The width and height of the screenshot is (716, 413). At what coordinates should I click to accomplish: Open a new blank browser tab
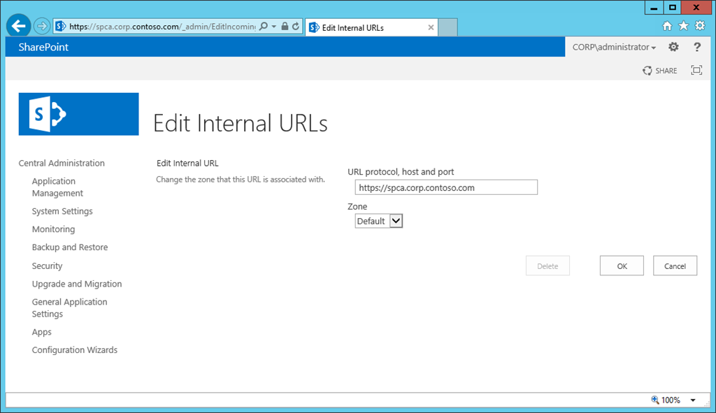coord(448,27)
